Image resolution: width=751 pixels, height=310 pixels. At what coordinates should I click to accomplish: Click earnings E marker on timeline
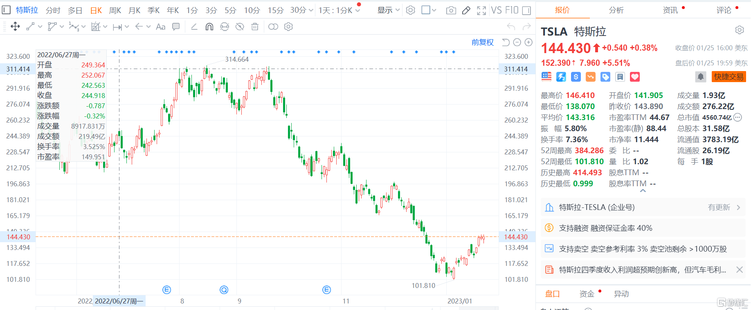click(166, 290)
